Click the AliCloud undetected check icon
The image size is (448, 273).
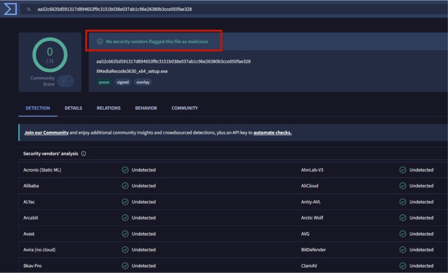403,186
